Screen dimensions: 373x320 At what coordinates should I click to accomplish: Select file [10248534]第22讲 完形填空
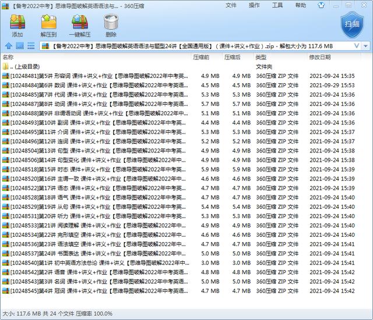click(98, 235)
